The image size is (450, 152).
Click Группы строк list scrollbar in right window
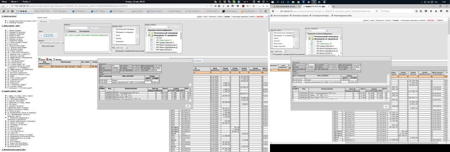click(294, 40)
